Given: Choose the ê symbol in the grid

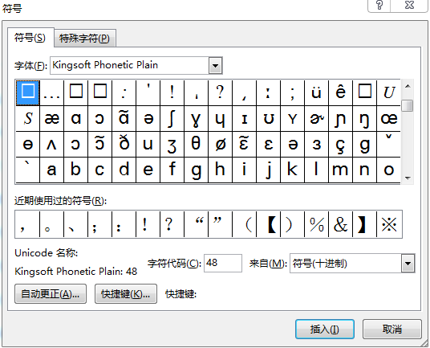Looking at the screenshot, I should click(x=340, y=93).
